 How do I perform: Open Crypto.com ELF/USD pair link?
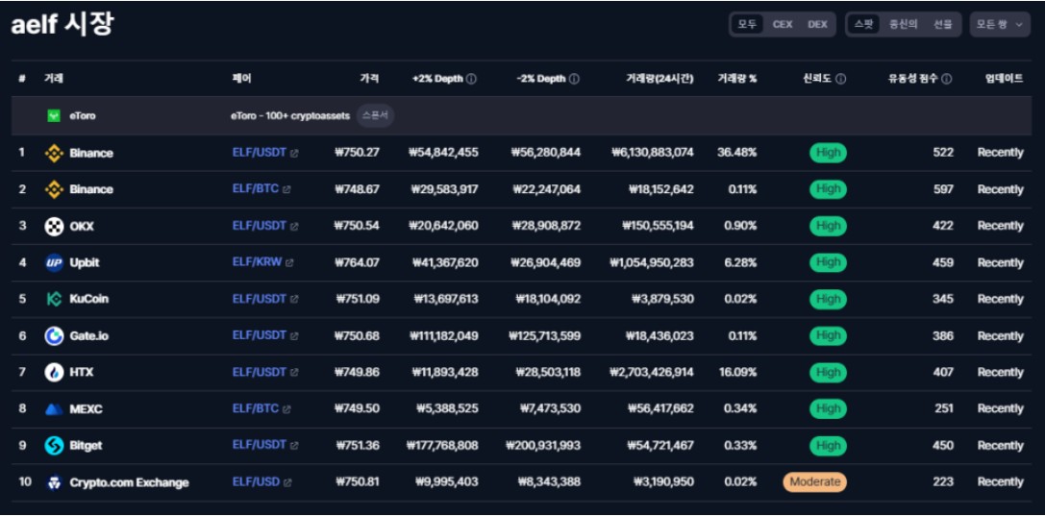[x=256, y=481]
